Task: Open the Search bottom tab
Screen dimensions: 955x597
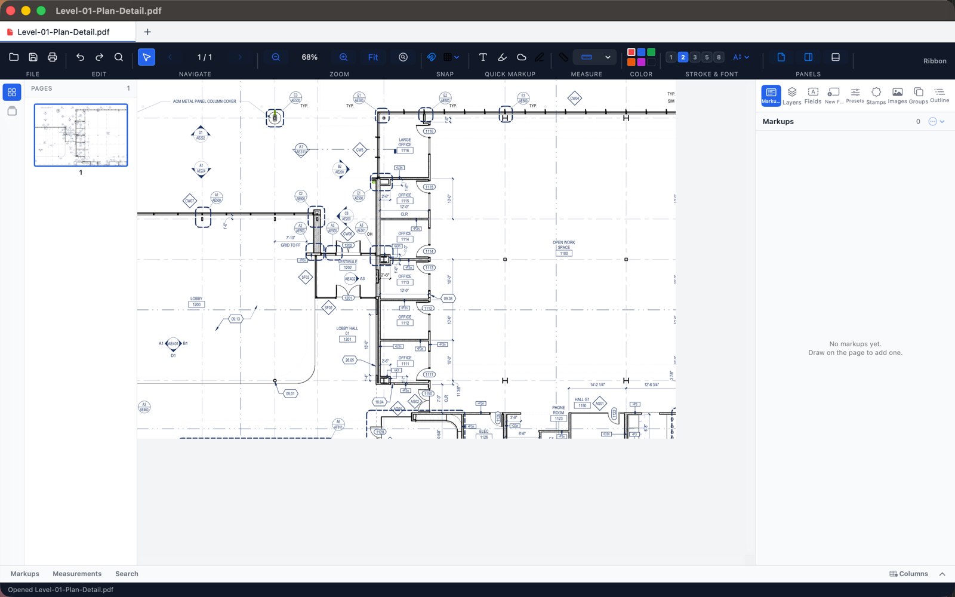Action: point(127,574)
